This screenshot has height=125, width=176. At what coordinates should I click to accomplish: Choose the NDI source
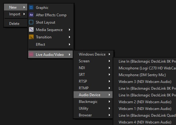[93, 68]
